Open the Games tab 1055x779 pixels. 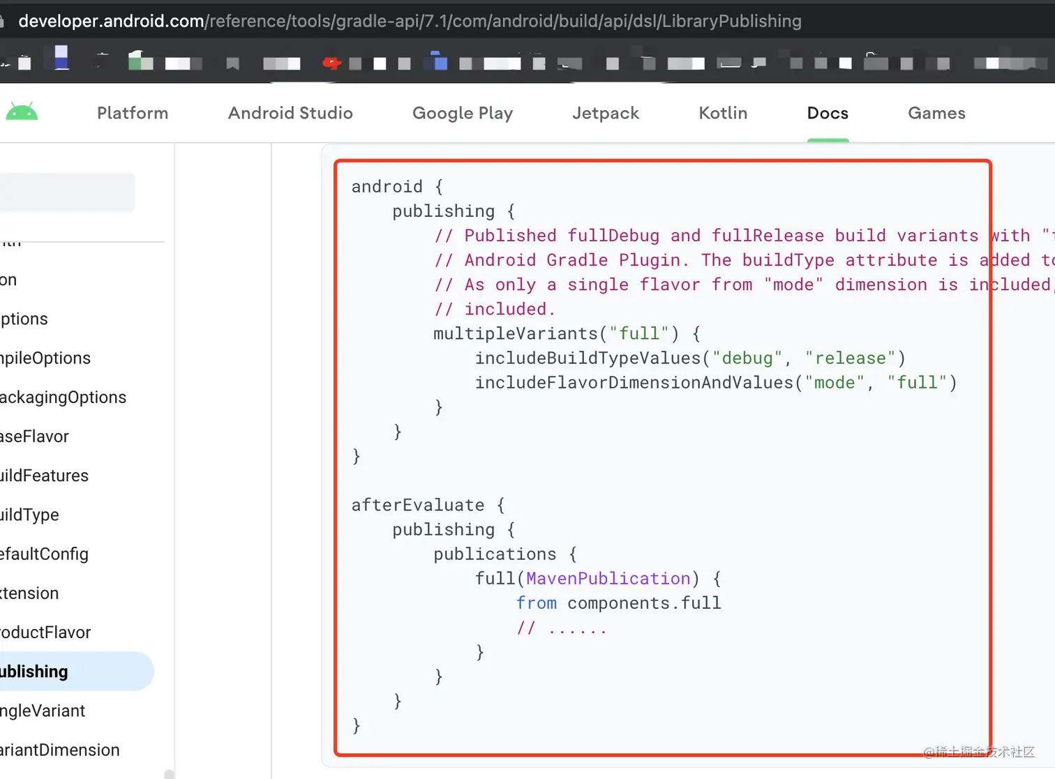936,113
